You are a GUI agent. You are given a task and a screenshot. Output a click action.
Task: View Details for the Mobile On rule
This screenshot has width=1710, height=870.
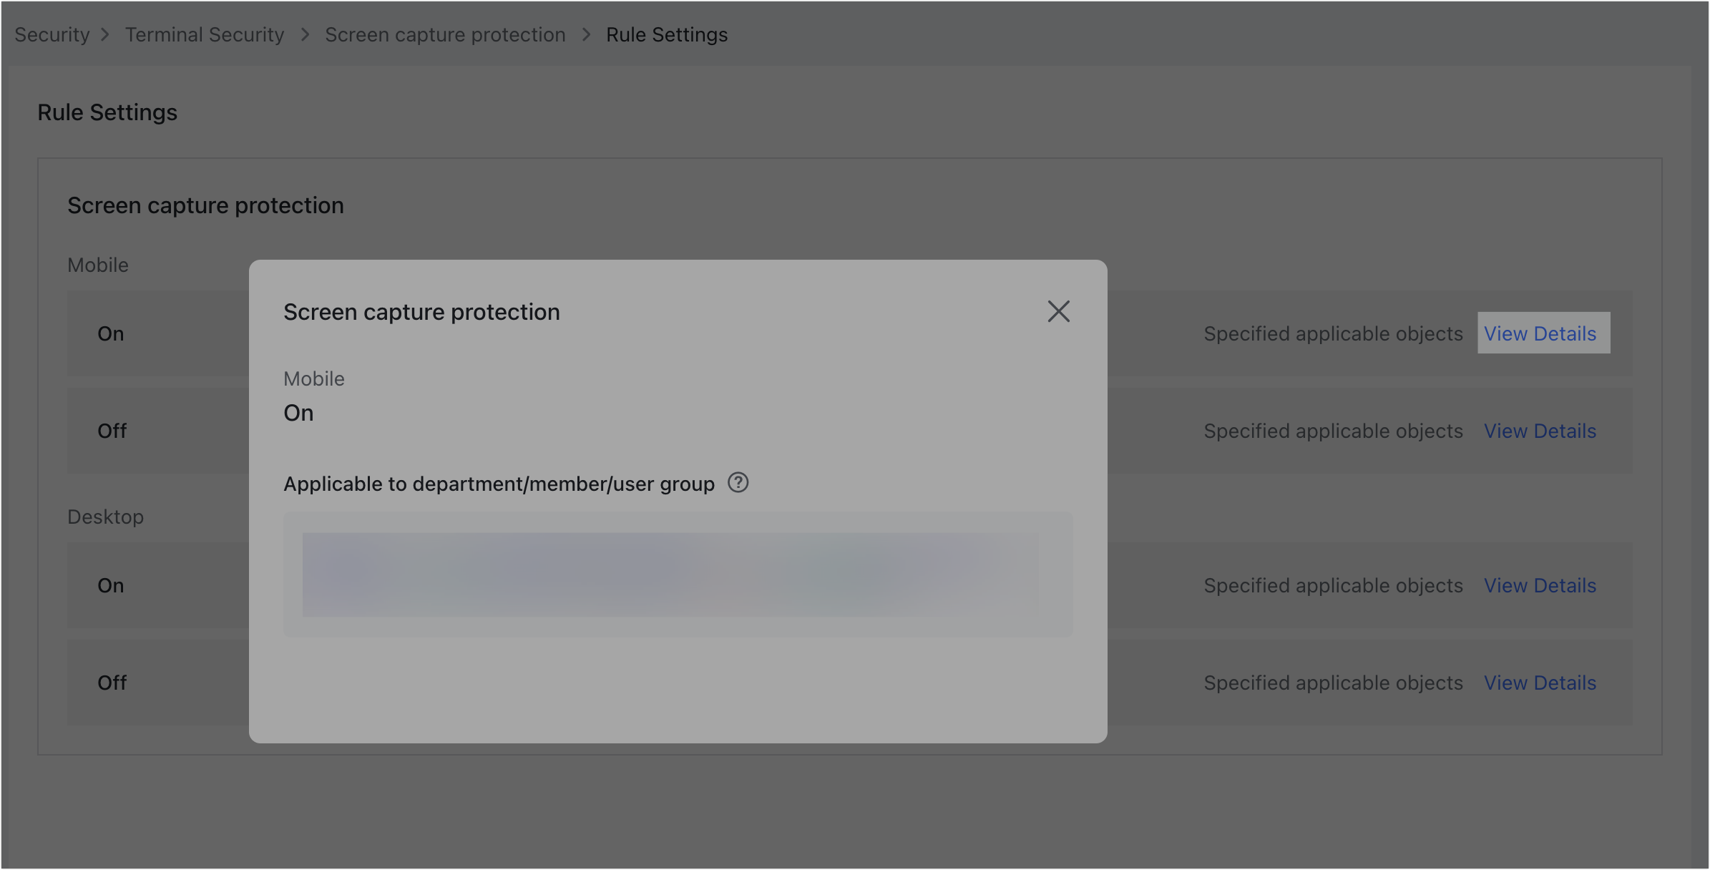pyautogui.click(x=1542, y=333)
